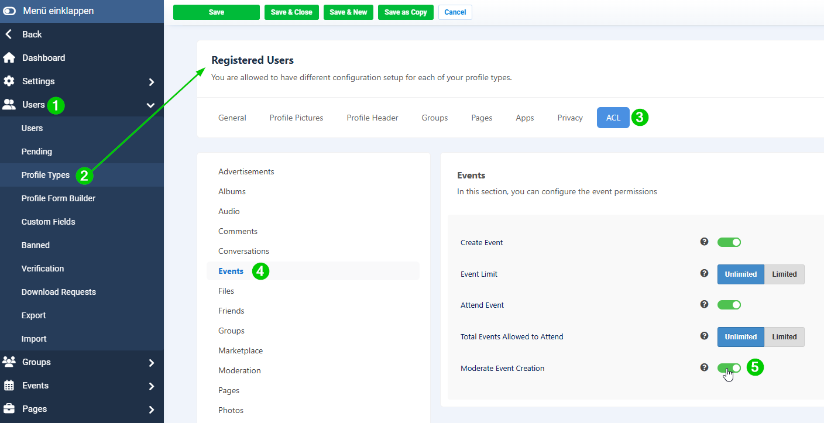Toggle Moderate Event Creation off
Viewport: 824px width, 423px height.
(x=729, y=368)
